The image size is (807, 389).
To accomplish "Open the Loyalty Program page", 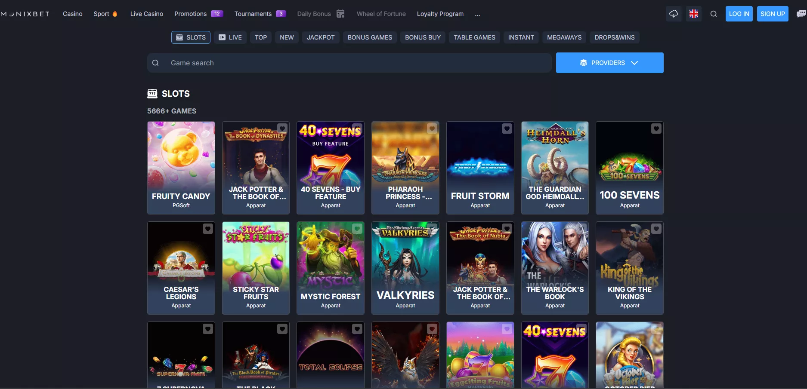I will point(440,13).
